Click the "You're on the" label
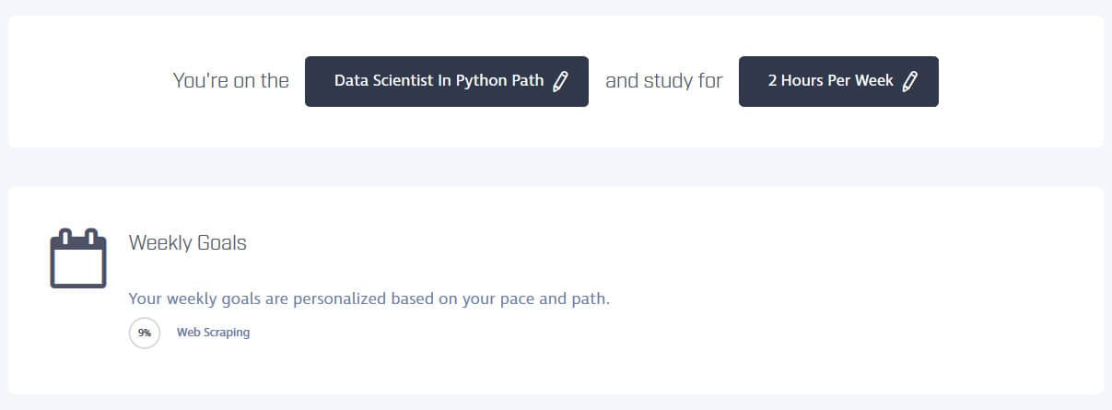The image size is (1112, 410). tap(231, 81)
